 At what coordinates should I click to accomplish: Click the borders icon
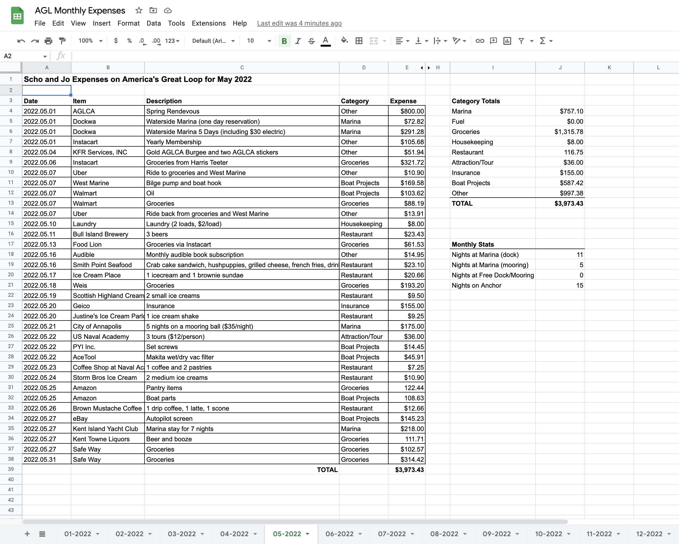click(x=359, y=41)
